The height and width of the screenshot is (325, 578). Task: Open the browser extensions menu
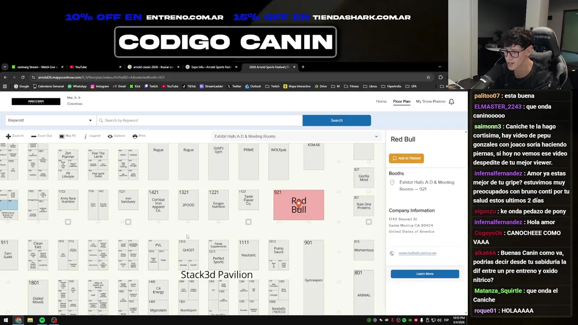click(x=441, y=77)
